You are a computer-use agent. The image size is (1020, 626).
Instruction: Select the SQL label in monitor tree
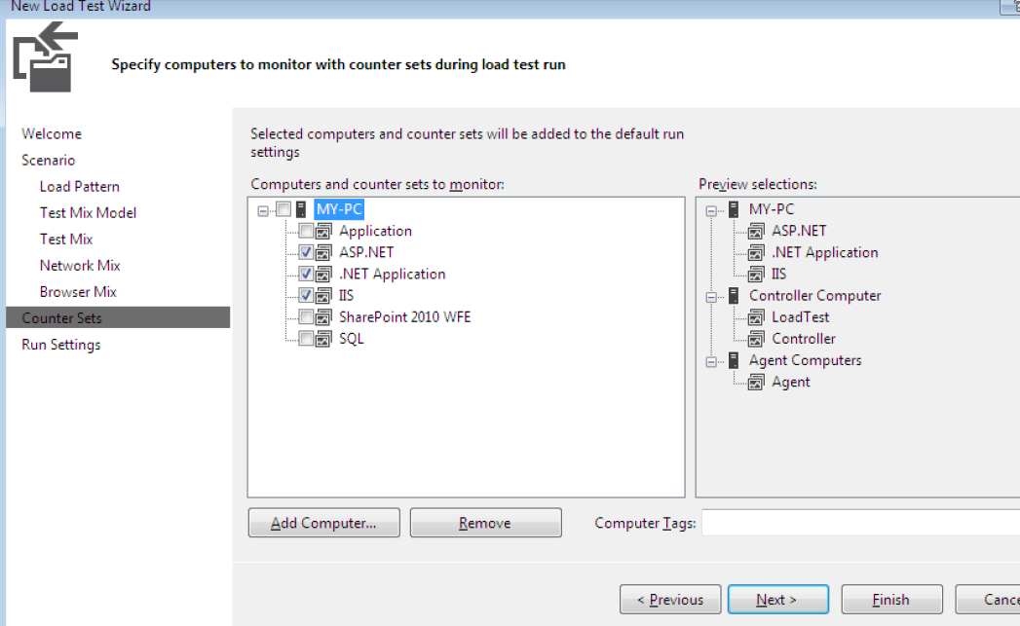point(352,339)
